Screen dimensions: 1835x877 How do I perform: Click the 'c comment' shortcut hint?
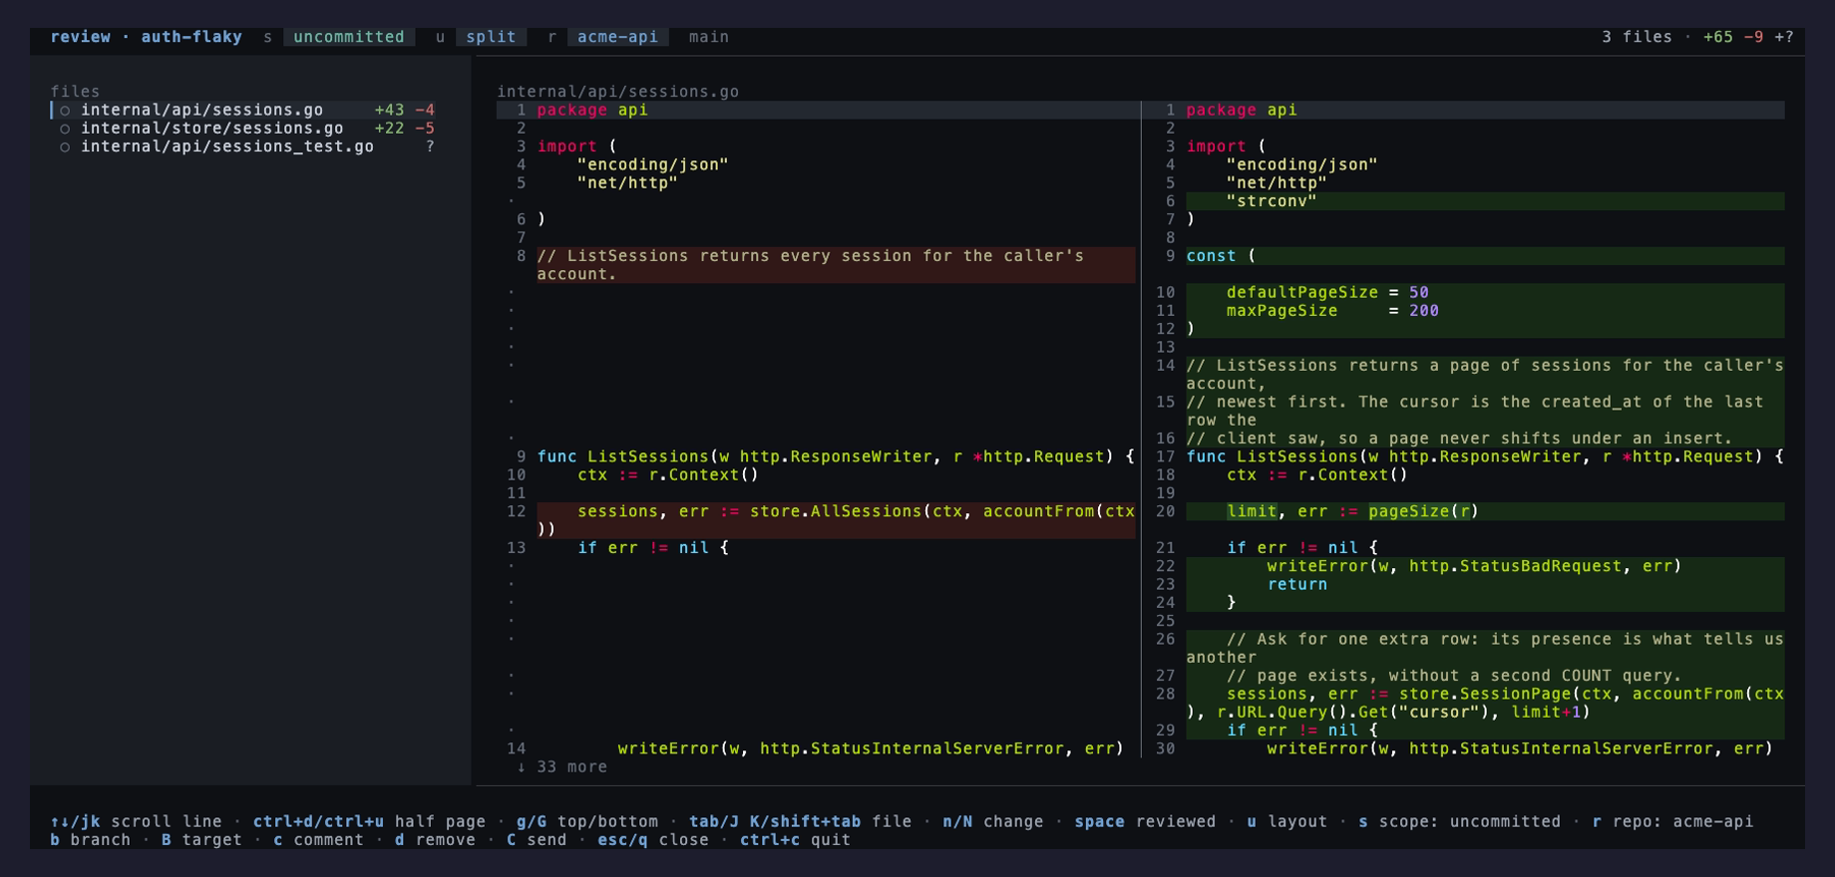318,840
